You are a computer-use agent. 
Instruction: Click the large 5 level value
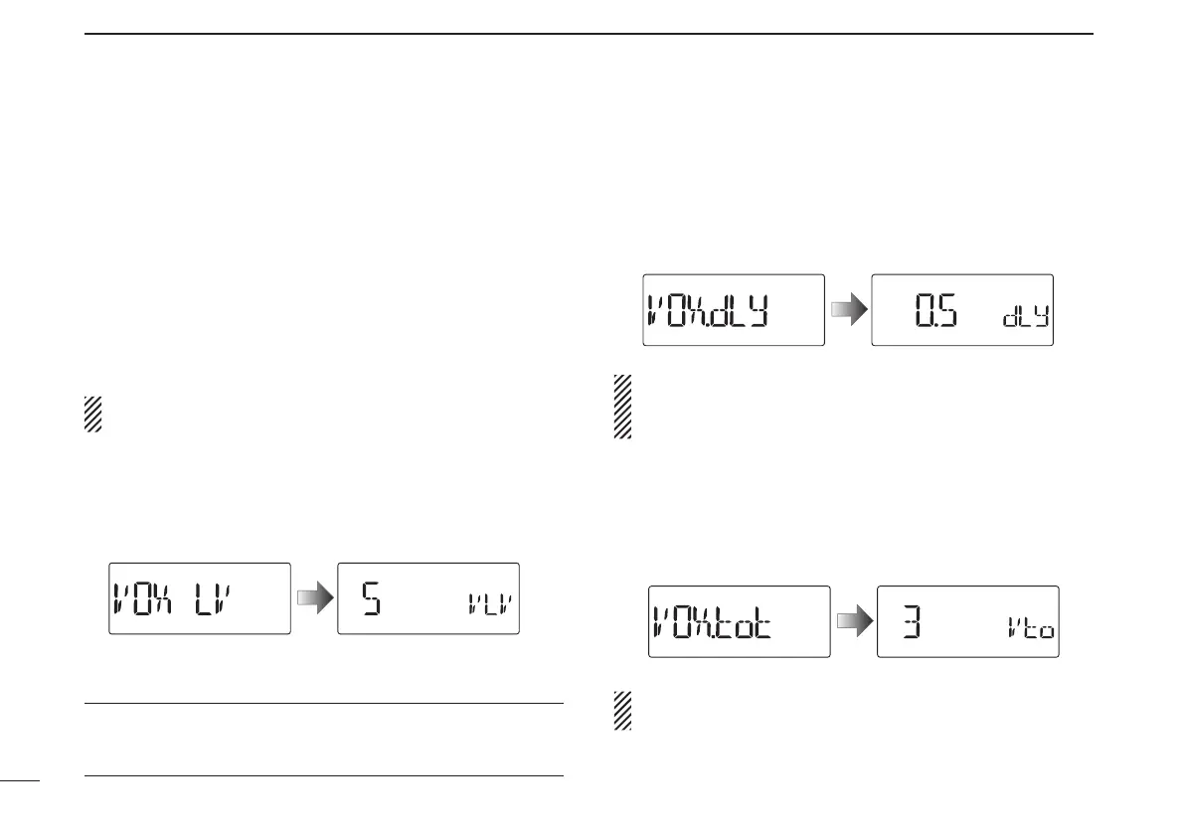[x=371, y=598]
